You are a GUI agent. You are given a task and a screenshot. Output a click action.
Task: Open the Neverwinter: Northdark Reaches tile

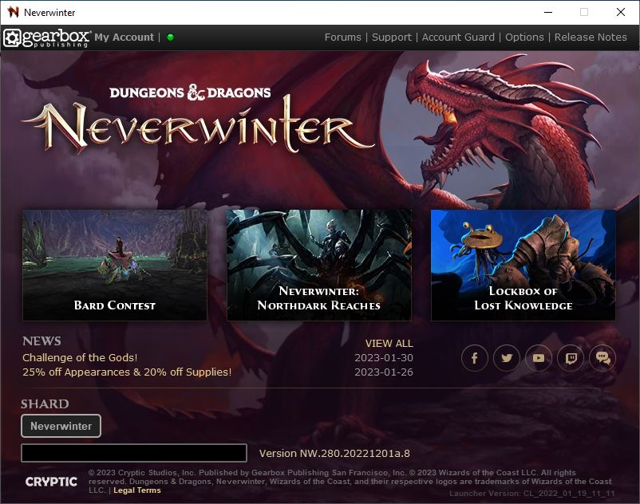tap(318, 265)
